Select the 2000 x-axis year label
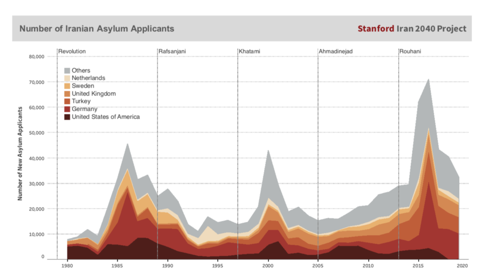Image resolution: width=496 pixels, height=275 pixels. point(268,265)
